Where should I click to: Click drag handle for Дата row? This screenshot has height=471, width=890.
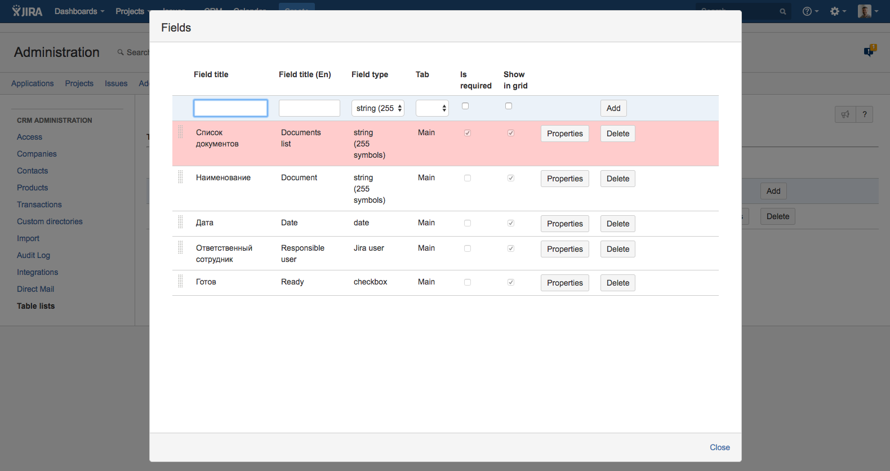click(180, 223)
